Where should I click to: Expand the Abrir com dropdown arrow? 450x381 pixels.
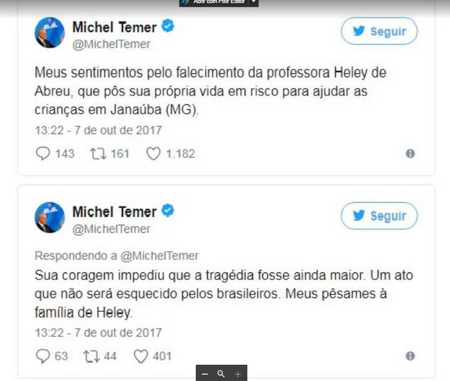point(254,2)
